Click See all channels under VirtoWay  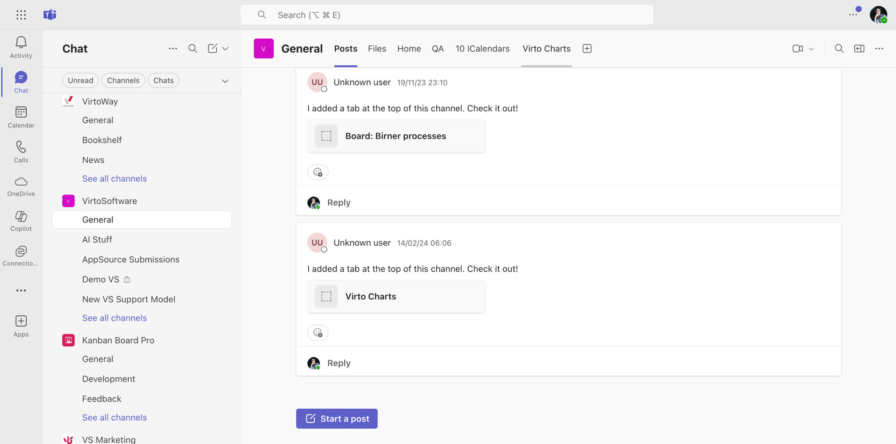[114, 178]
